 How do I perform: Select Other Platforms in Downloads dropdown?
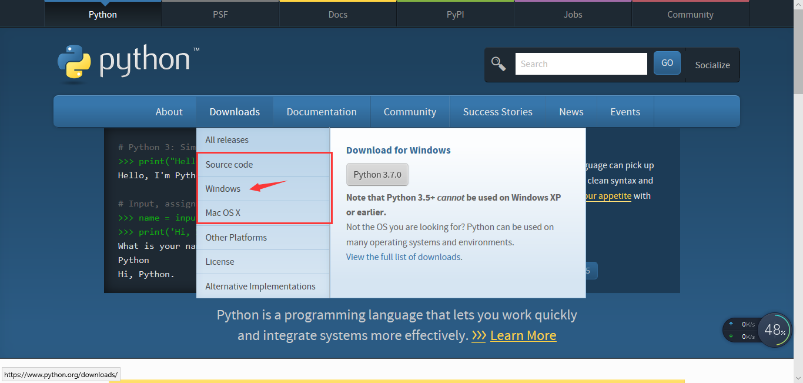263,238
